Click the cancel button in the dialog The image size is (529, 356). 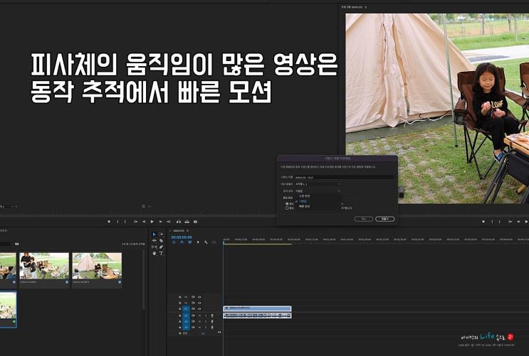coord(363,219)
